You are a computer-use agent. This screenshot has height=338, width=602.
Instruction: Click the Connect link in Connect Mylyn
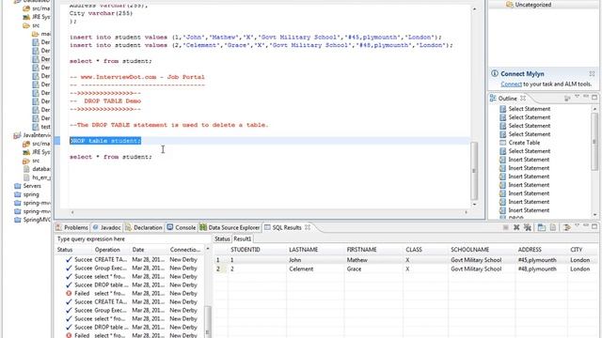(511, 84)
